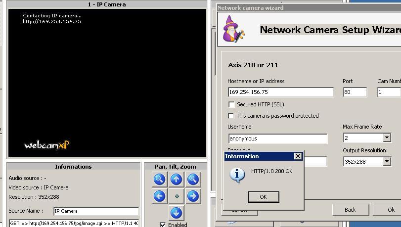Screen dimensions: 401x227
Task: Click the blue information icon in the dialog
Action: click(237, 175)
